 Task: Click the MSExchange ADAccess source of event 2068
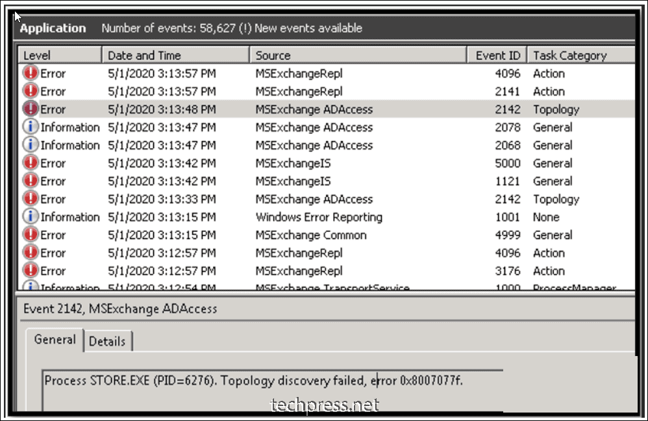tap(314, 145)
